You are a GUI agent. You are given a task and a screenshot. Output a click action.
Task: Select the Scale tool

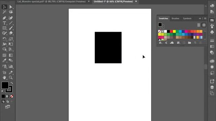point(11,39)
